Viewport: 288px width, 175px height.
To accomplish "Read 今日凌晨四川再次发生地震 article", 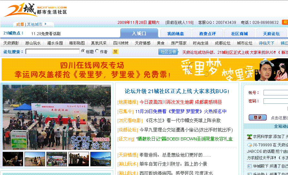I will (181, 102).
